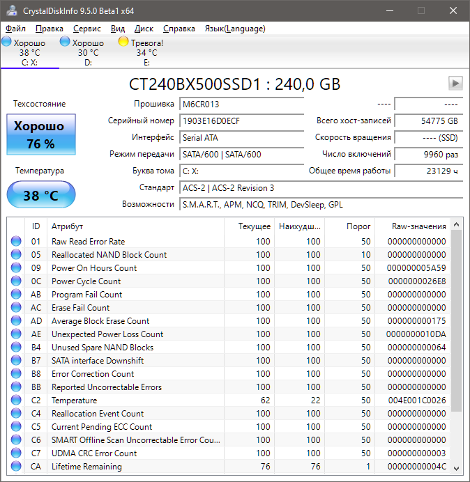Viewport: 470px width, 482px height.
Task: Open the Правка menu
Action: 50,29
